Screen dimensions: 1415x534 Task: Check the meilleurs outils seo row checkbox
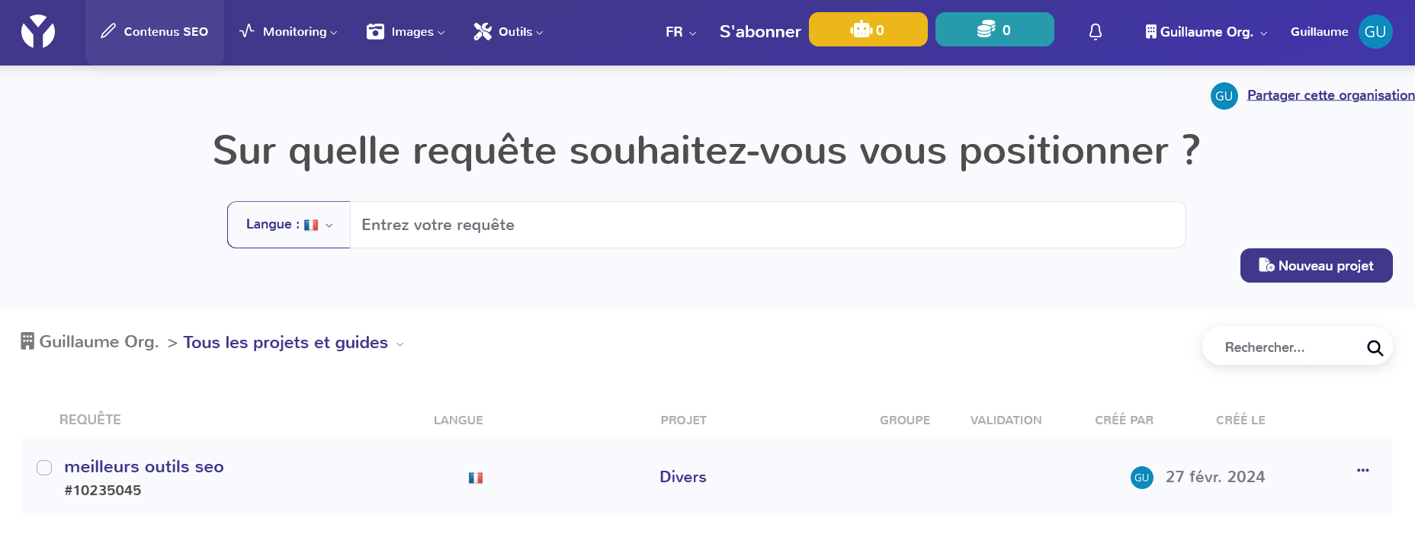tap(44, 468)
